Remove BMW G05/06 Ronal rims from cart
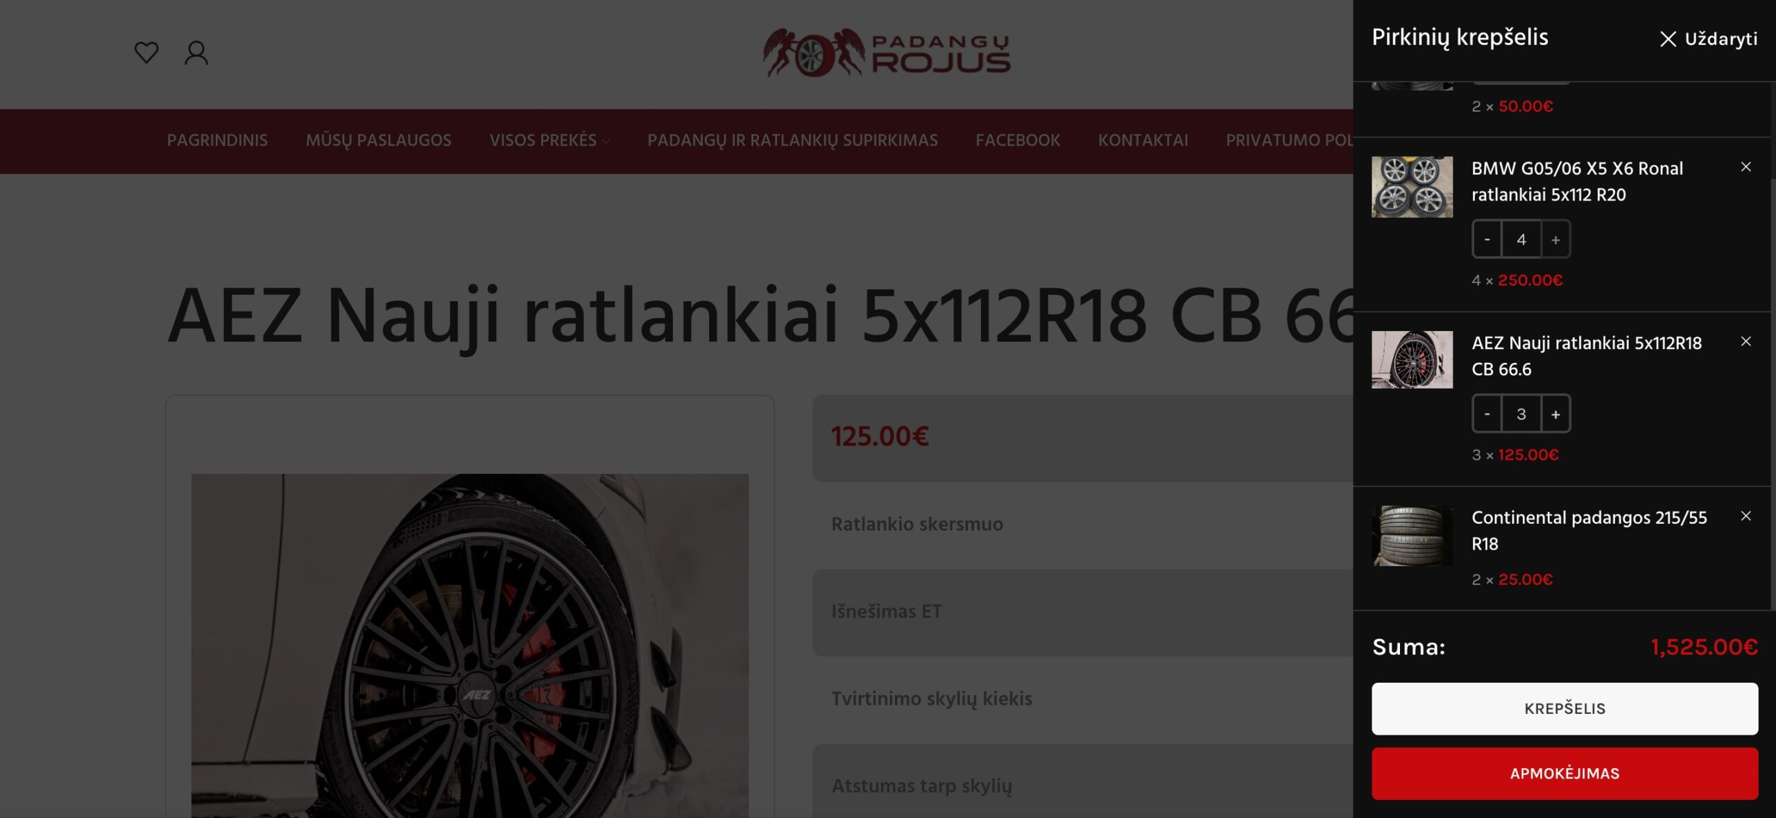 (1745, 167)
